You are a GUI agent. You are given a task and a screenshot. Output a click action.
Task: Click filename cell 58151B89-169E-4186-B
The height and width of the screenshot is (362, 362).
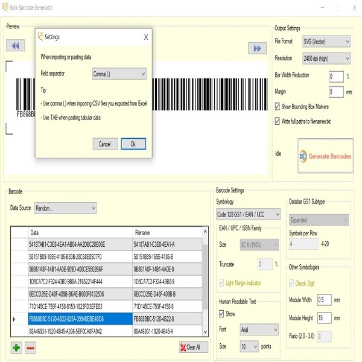[x=167, y=257]
